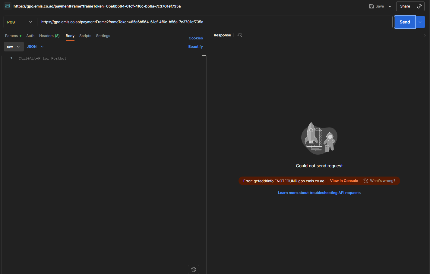Open the Save options chevron
Image resolution: width=430 pixels, height=274 pixels.
390,6
